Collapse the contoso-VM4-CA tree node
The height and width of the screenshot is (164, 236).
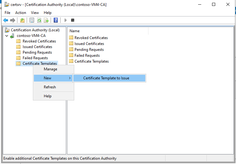coord(7,36)
